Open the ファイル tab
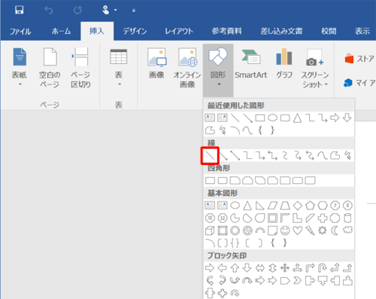 [20, 32]
